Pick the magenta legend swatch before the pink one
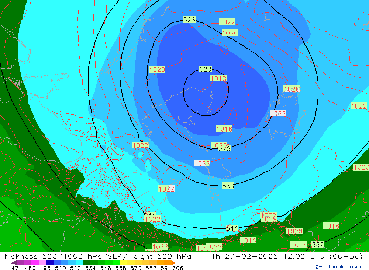 point(35,263)
